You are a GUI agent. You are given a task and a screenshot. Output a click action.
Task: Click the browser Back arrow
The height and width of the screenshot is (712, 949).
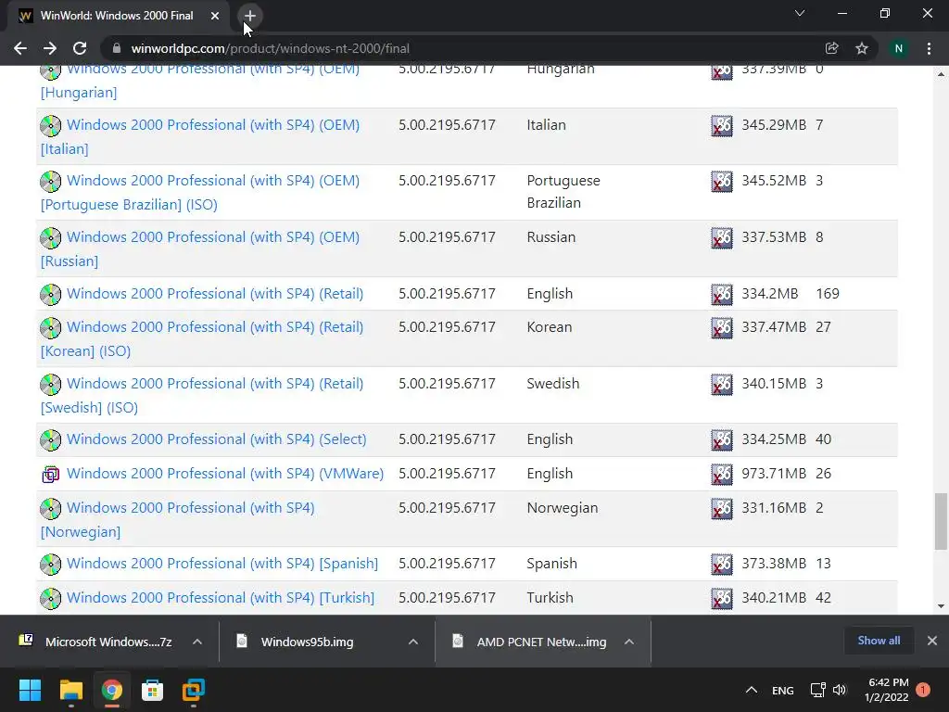click(20, 48)
